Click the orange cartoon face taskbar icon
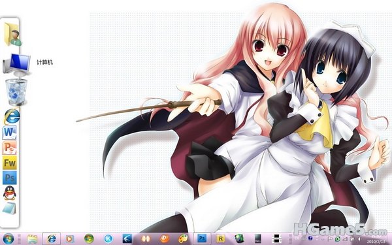392x245 pixels. click(165, 238)
